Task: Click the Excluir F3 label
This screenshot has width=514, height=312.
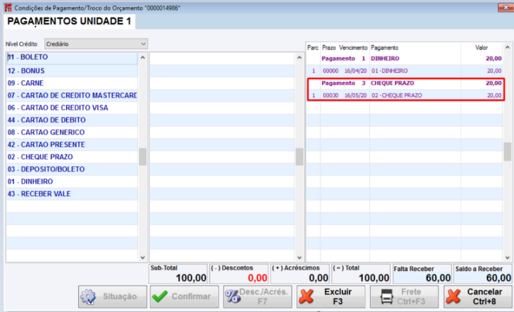Action: coord(338,297)
